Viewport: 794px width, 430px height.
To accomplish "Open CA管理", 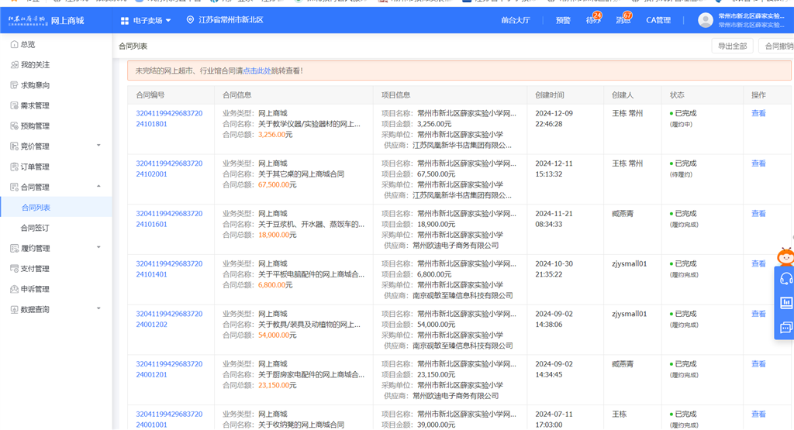I will (x=658, y=20).
